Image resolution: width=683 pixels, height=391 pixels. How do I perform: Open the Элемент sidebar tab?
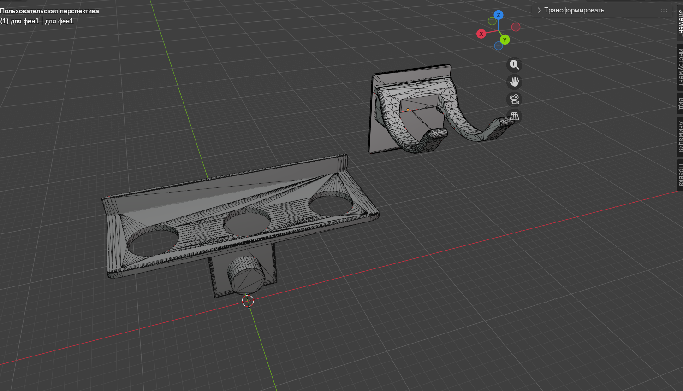pyautogui.click(x=680, y=23)
